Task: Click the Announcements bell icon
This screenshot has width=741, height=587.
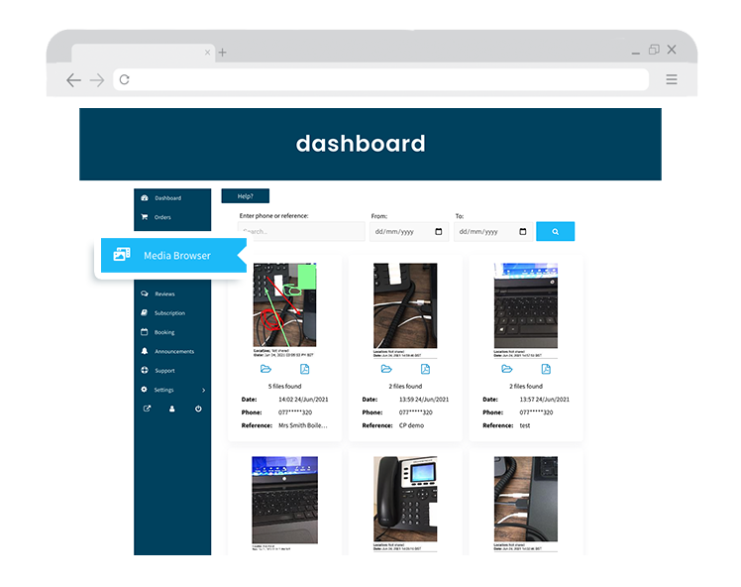Action: 145,351
